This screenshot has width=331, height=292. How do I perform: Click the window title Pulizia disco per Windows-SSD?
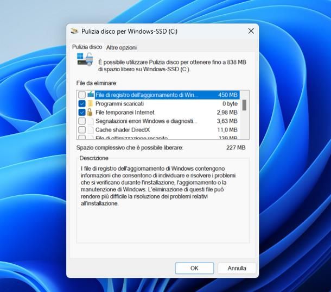click(129, 32)
